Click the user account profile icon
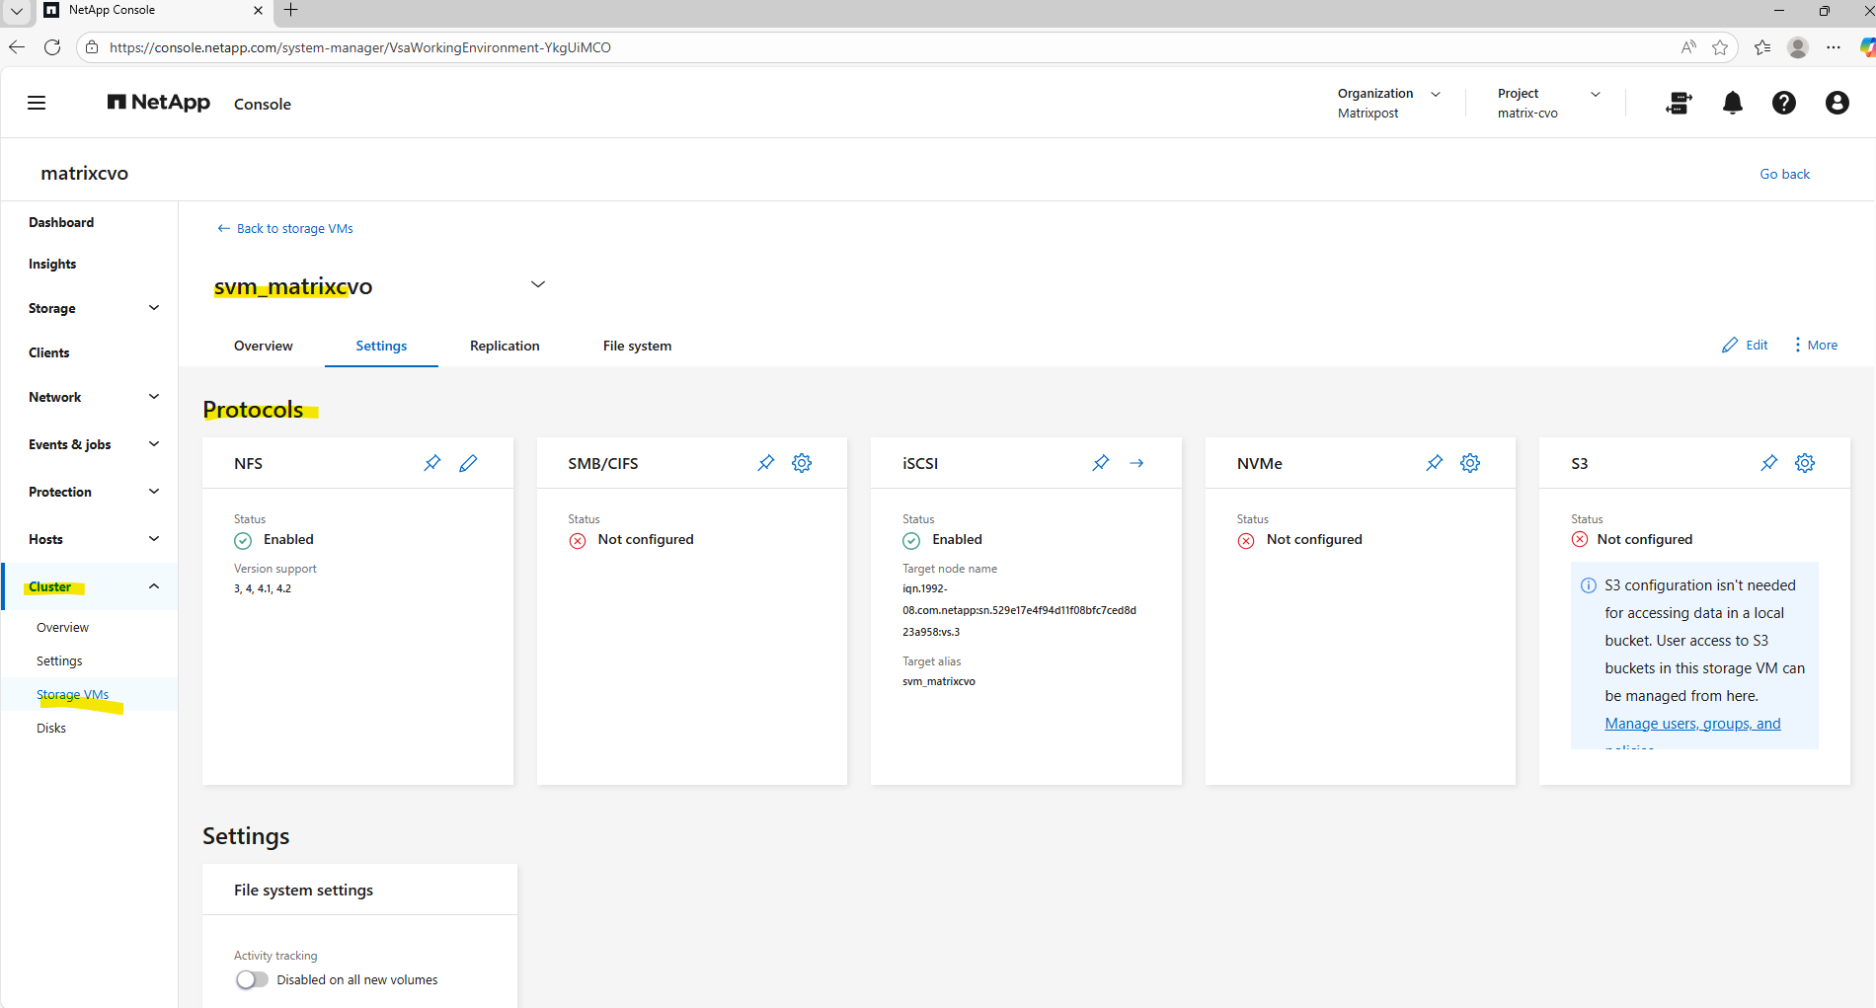Image resolution: width=1876 pixels, height=1008 pixels. click(1837, 103)
